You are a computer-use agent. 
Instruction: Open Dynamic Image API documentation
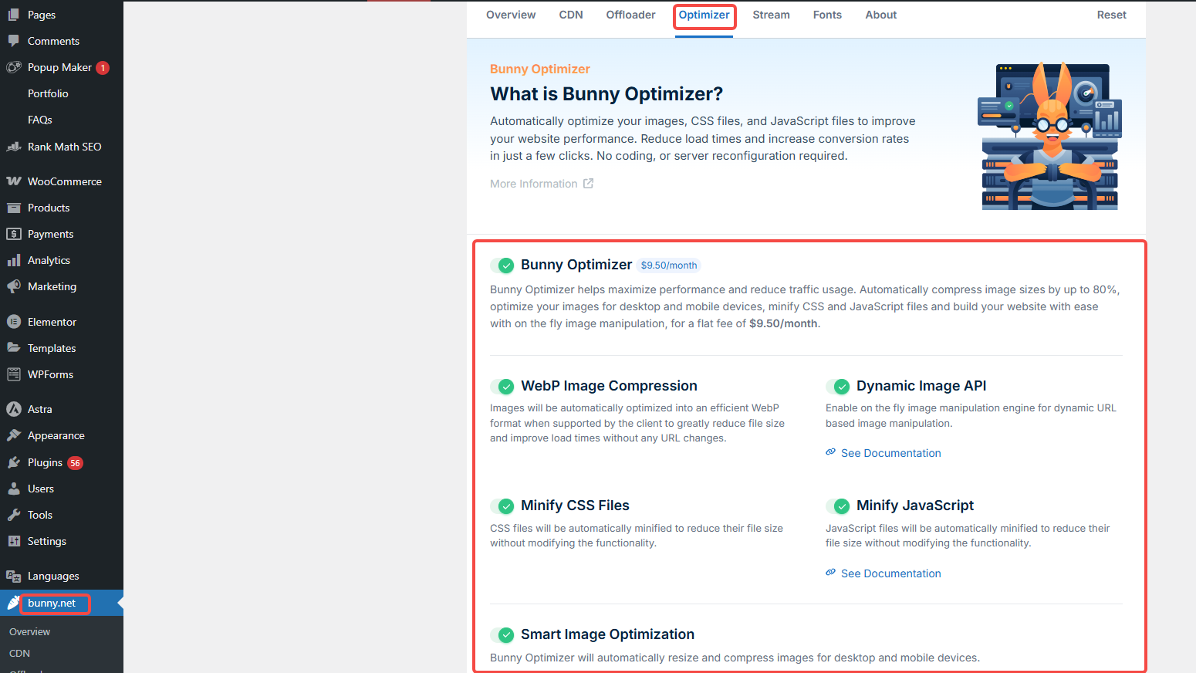[890, 452]
